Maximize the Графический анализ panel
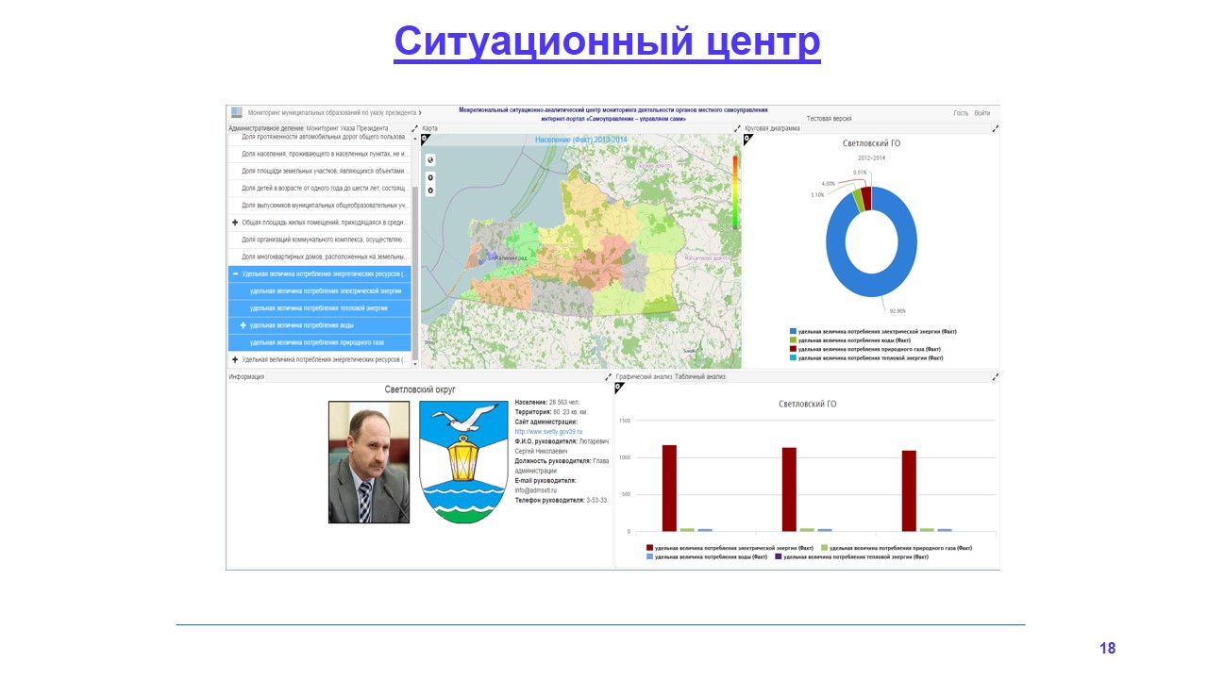Screen dimensions: 1208x679 pyautogui.click(x=995, y=377)
